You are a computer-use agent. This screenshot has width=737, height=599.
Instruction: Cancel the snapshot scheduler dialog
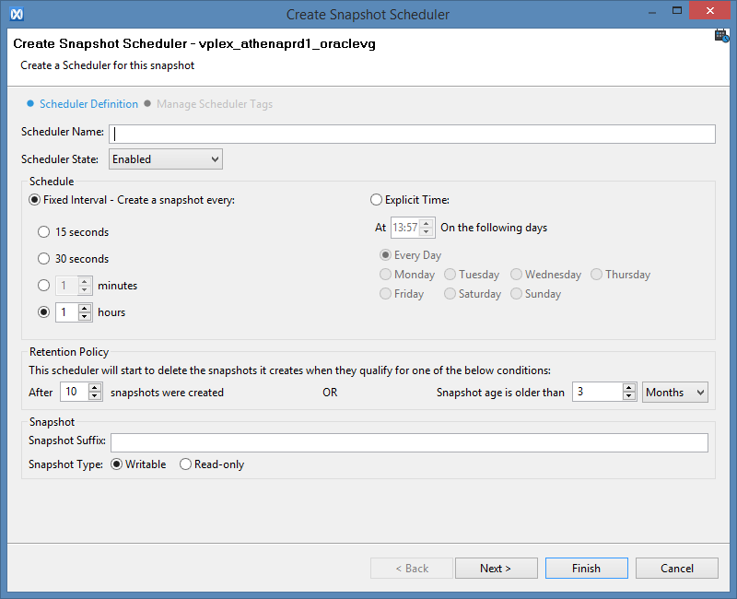point(677,569)
